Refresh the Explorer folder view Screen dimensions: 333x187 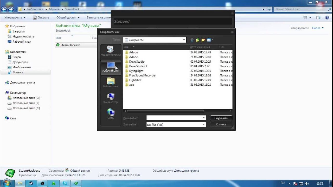click(269, 9)
